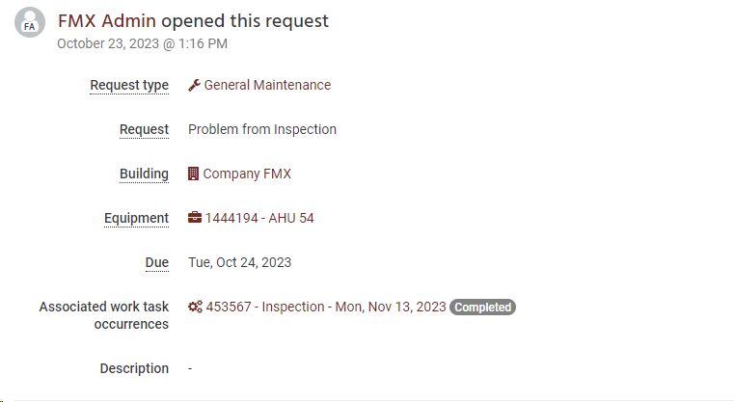Click the wrench icon beside General Maintenance

194,85
